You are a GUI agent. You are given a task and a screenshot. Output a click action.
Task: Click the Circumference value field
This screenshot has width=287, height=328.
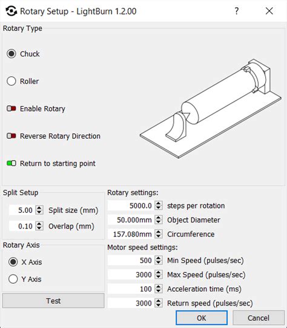click(131, 234)
